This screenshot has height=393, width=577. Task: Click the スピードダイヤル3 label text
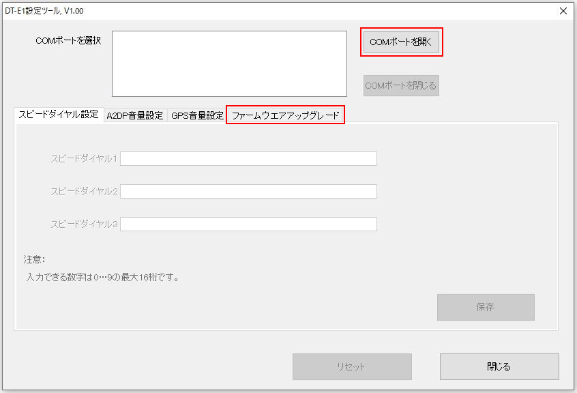(x=84, y=224)
